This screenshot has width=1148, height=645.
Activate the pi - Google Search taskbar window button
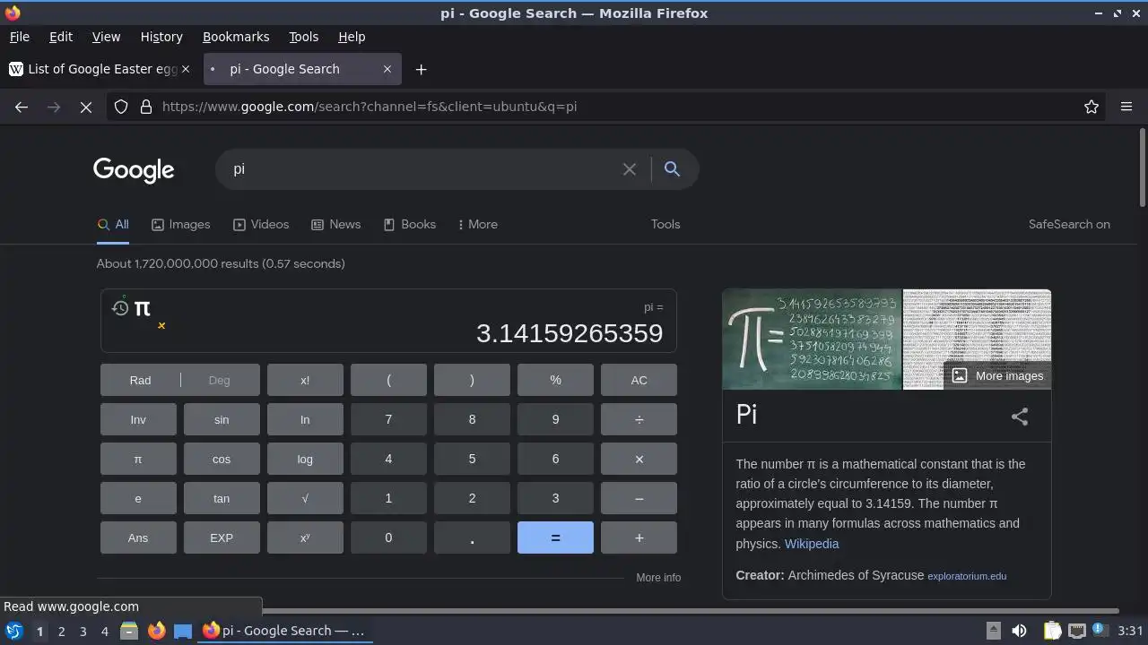click(283, 631)
